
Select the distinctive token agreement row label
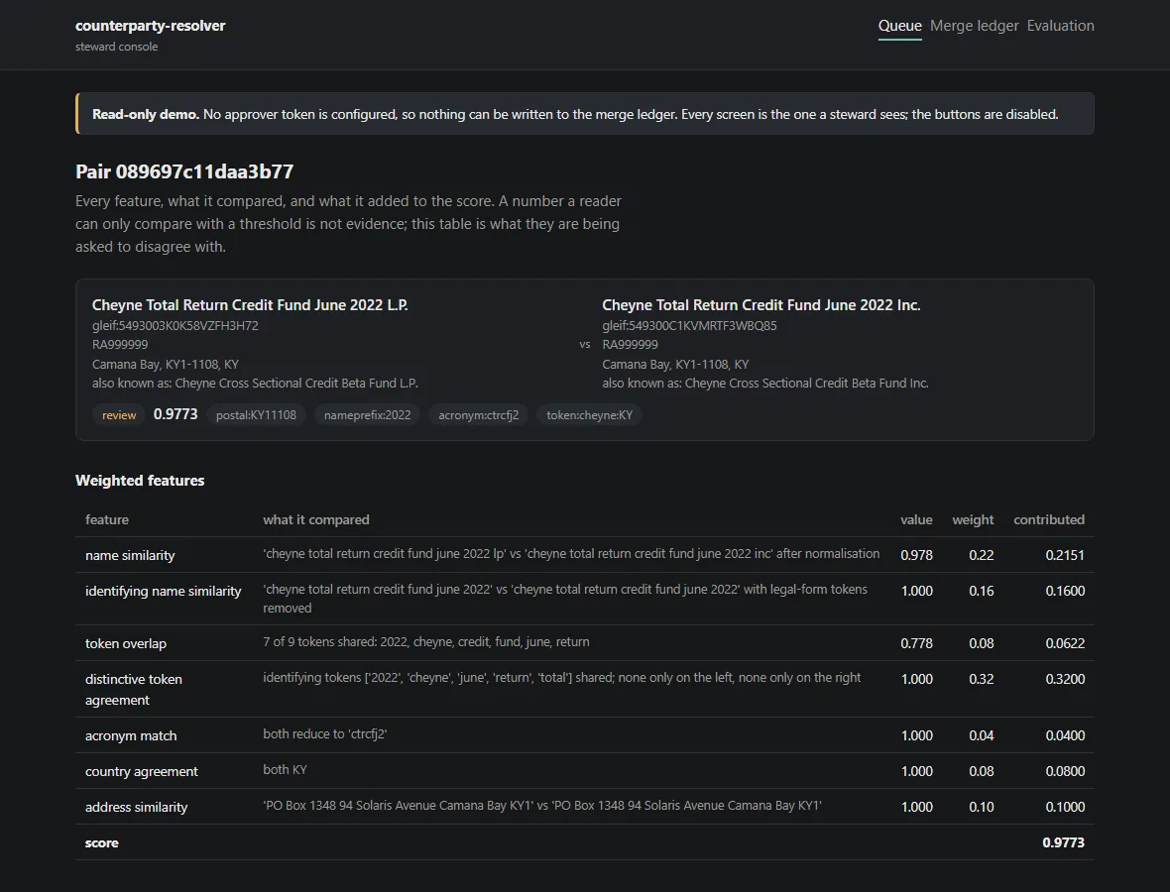(134, 690)
